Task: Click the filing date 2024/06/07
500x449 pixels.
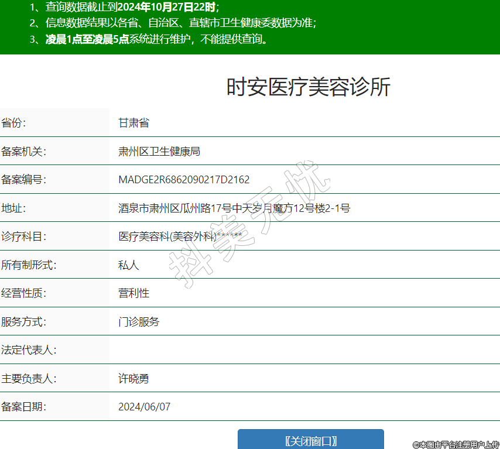Action: click(x=144, y=407)
